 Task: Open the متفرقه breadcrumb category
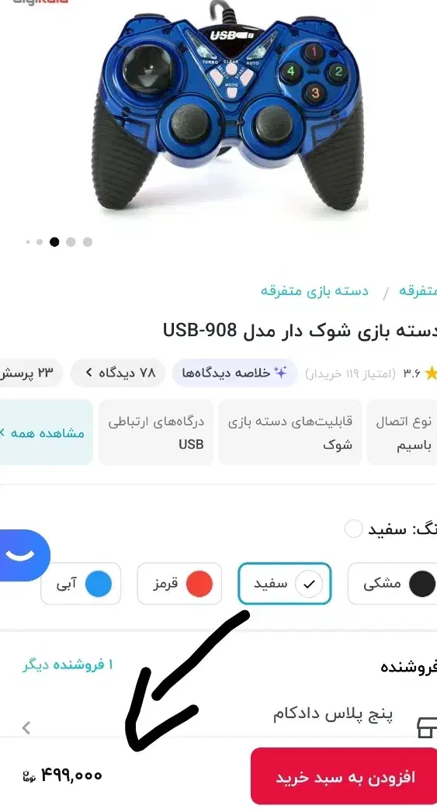click(418, 290)
